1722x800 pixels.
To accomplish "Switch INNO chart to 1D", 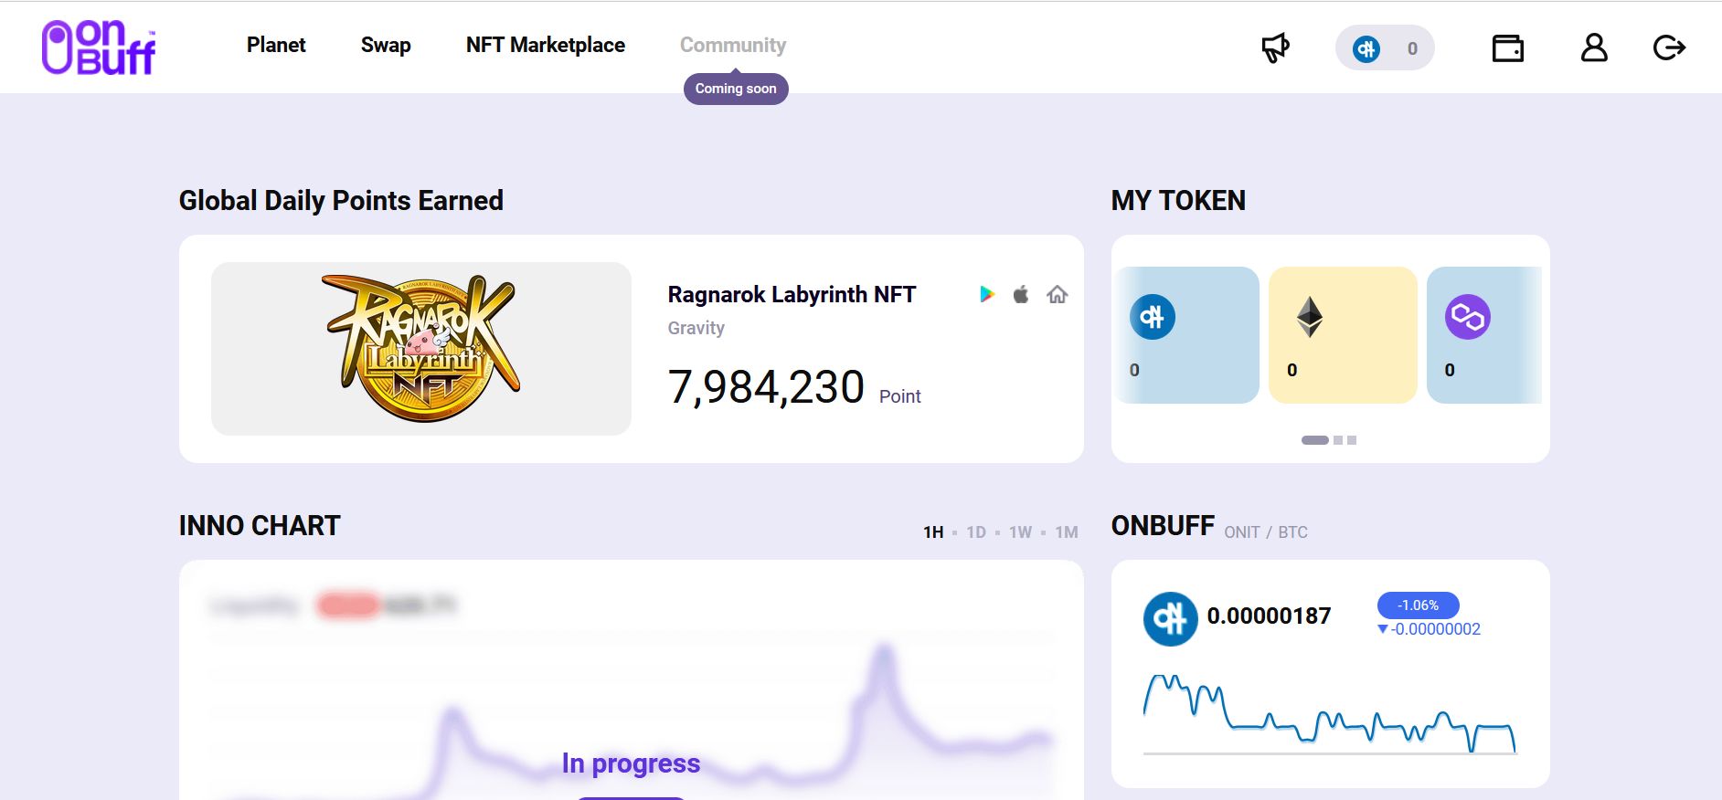I will click(x=976, y=532).
